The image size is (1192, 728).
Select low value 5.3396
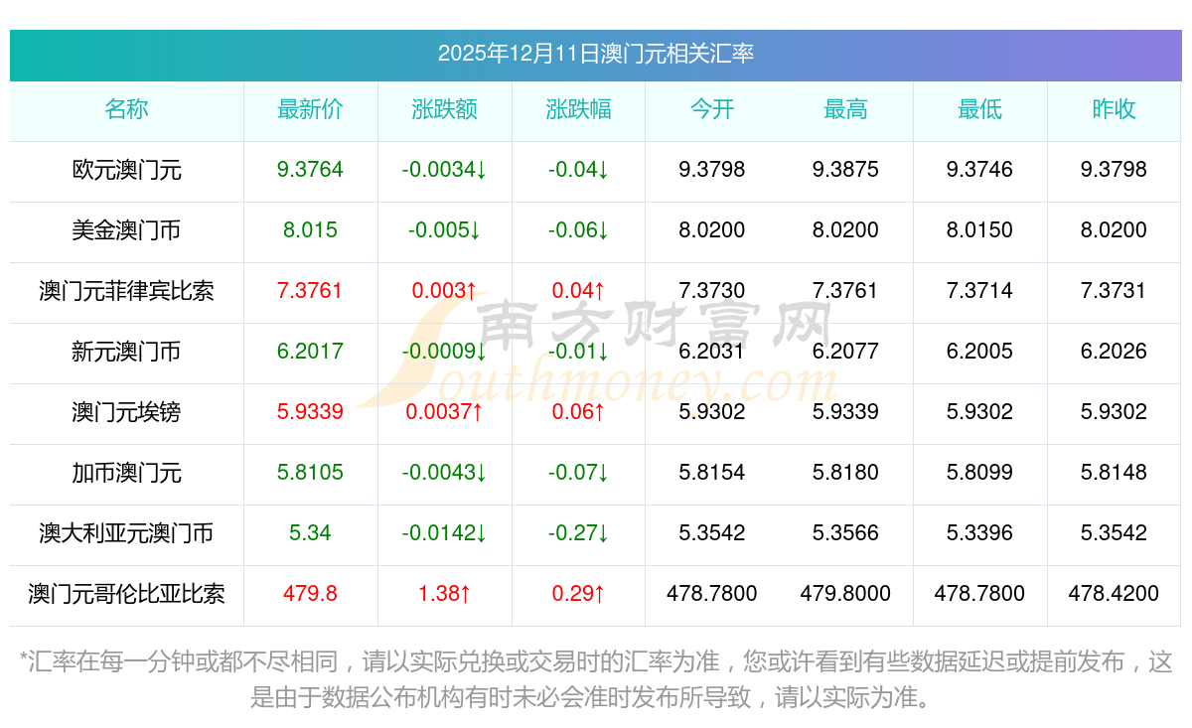(x=979, y=533)
